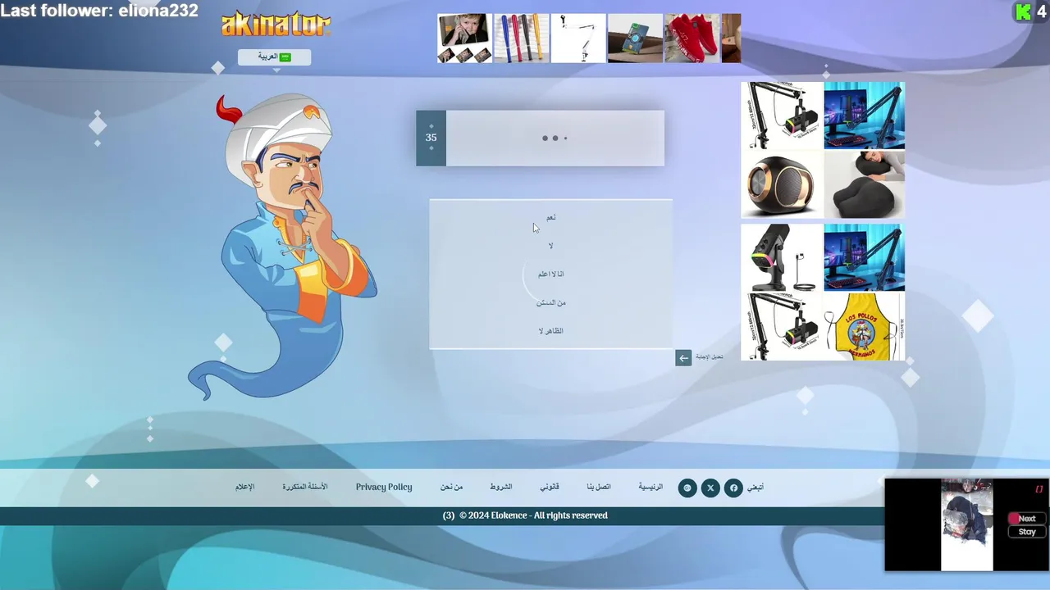The height and width of the screenshot is (590, 1050).
Task: Click the black pillow sleeper ad image
Action: (x=864, y=184)
